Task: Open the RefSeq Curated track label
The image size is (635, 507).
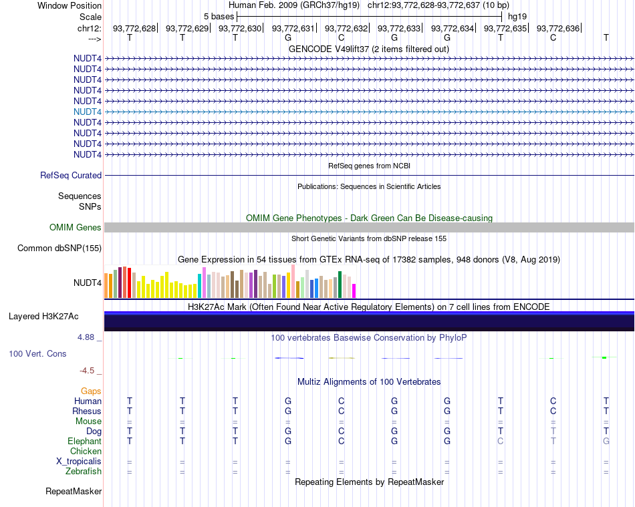Action: [71, 175]
